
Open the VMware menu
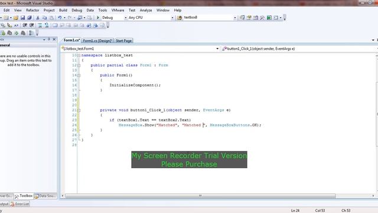pyautogui.click(x=118, y=10)
